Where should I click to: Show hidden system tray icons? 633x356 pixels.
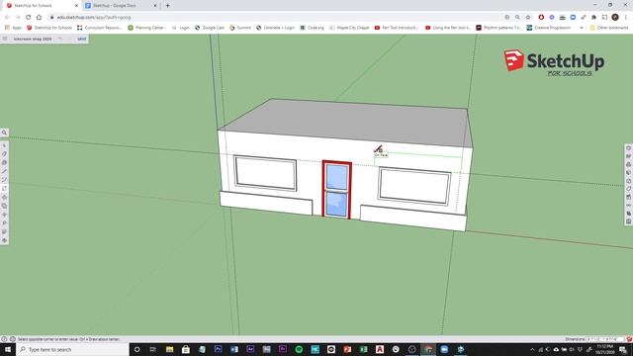[532, 349]
